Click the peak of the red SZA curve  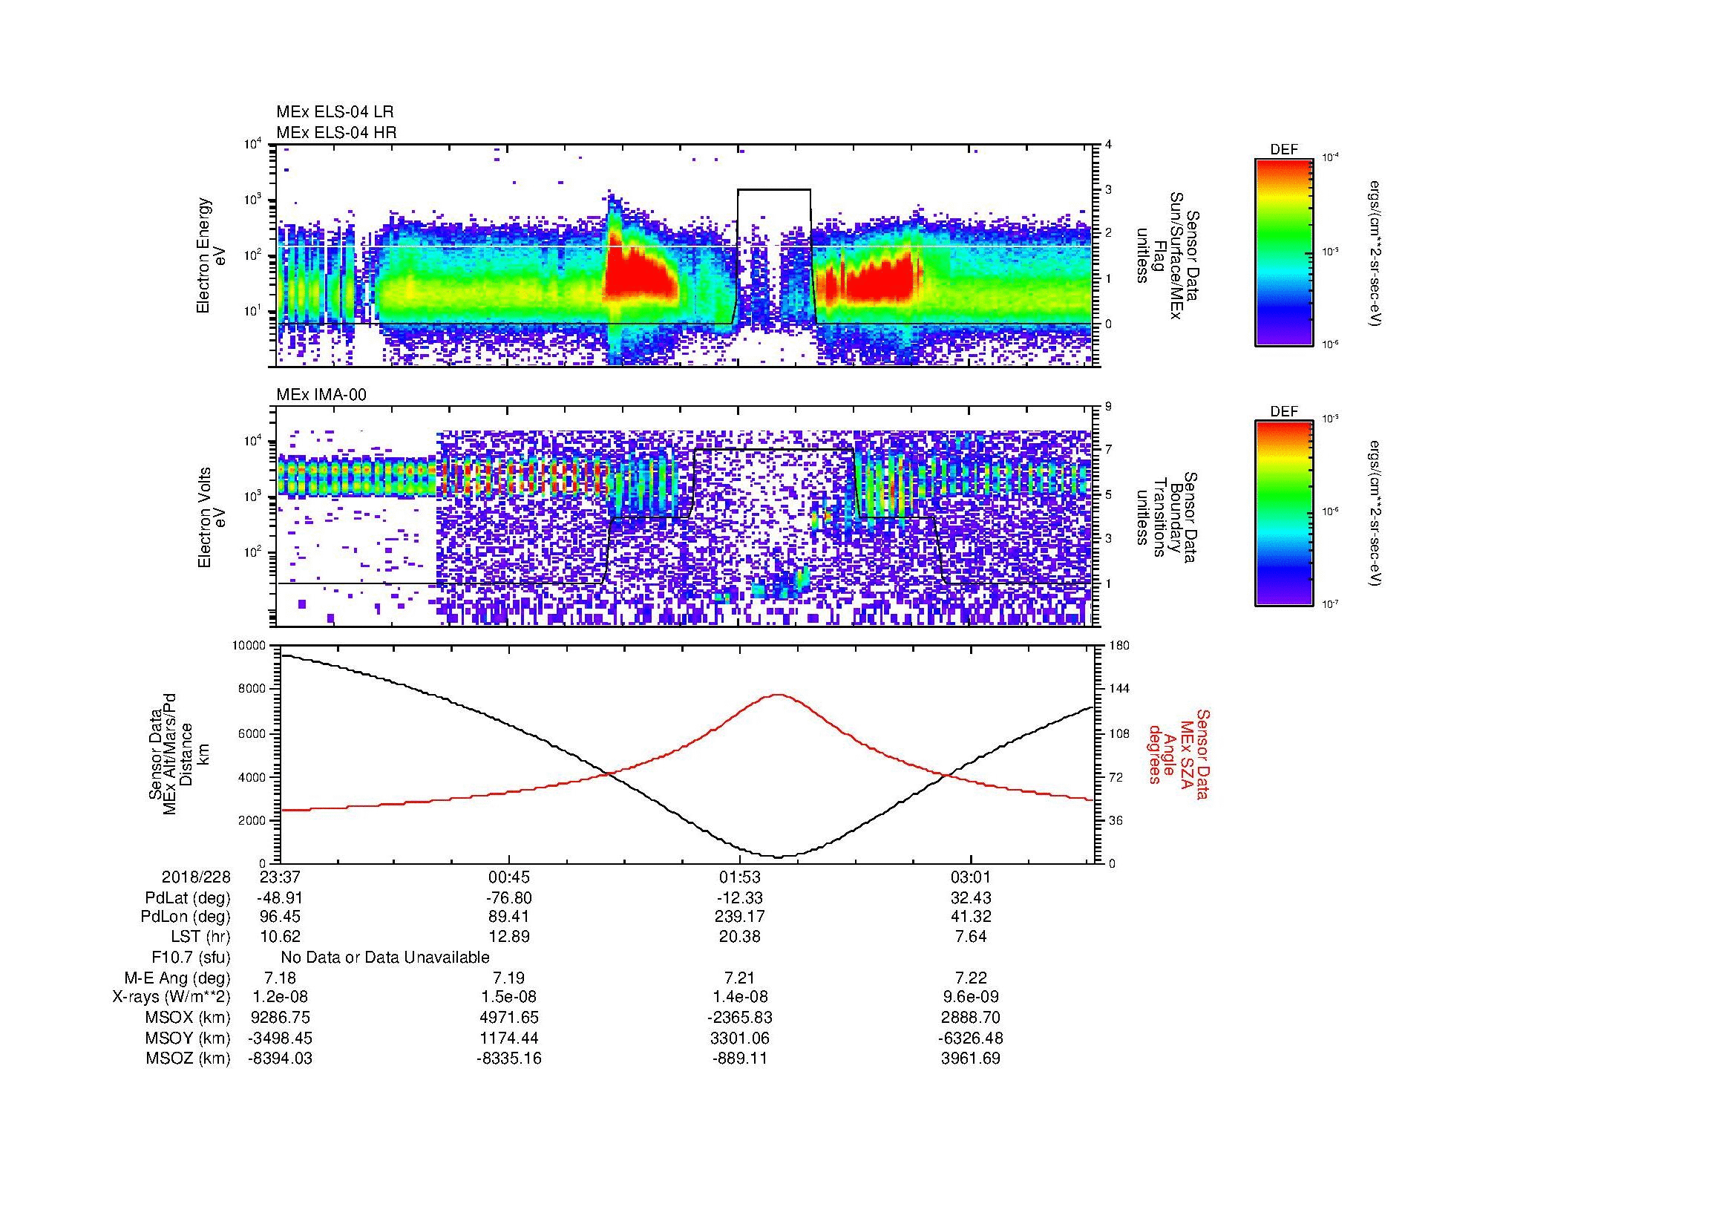(x=779, y=695)
